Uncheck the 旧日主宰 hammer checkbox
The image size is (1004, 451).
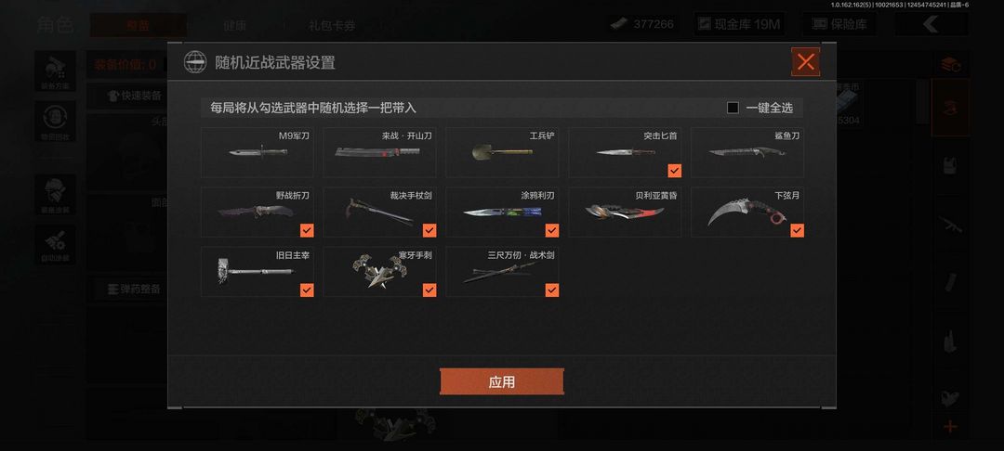307,290
